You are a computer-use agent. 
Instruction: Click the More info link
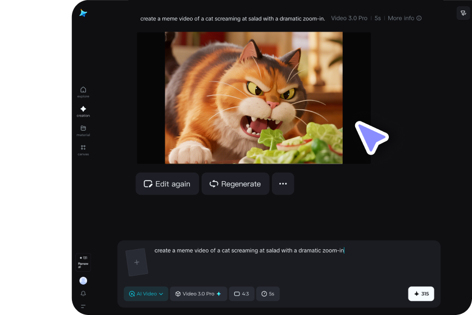tap(404, 18)
